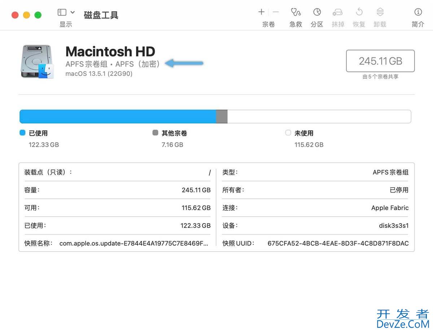Click the gray 其他宗卷 legend swatch
433x332 pixels.
tap(155, 133)
